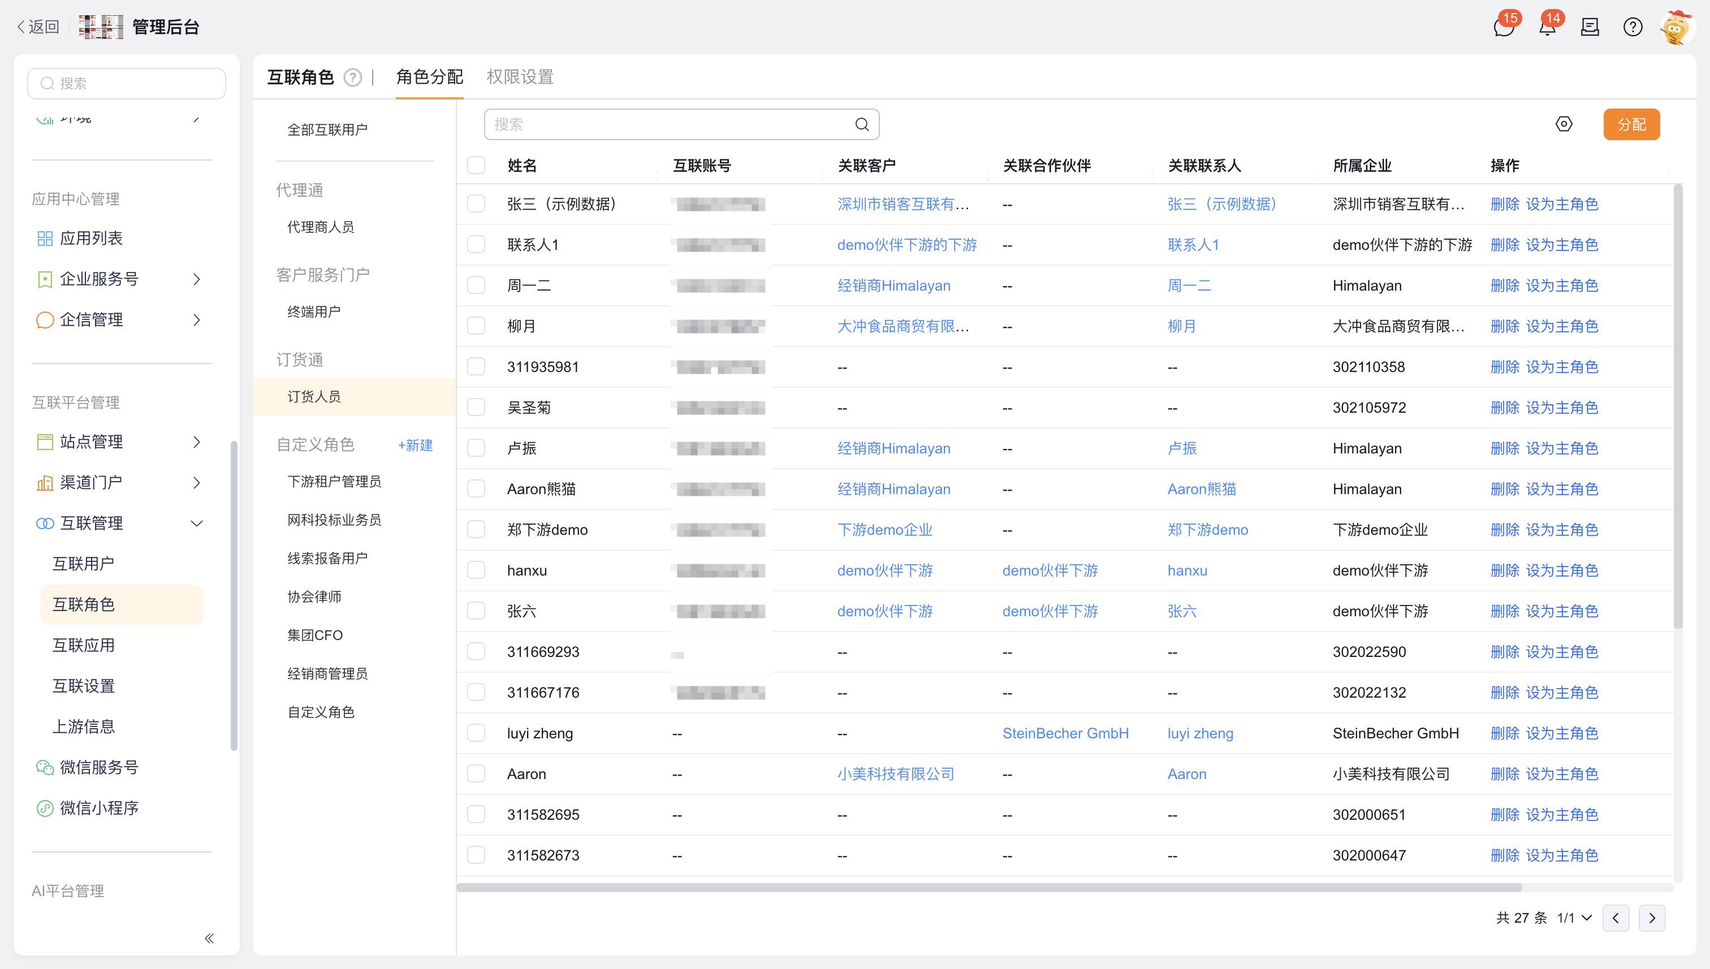Click the orange 分配 button
Image resolution: width=1710 pixels, height=969 pixels.
click(1631, 124)
